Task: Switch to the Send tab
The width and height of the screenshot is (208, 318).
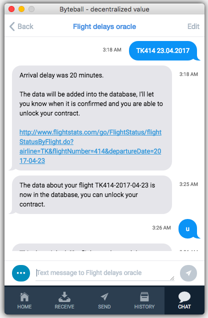Action: 104,300
